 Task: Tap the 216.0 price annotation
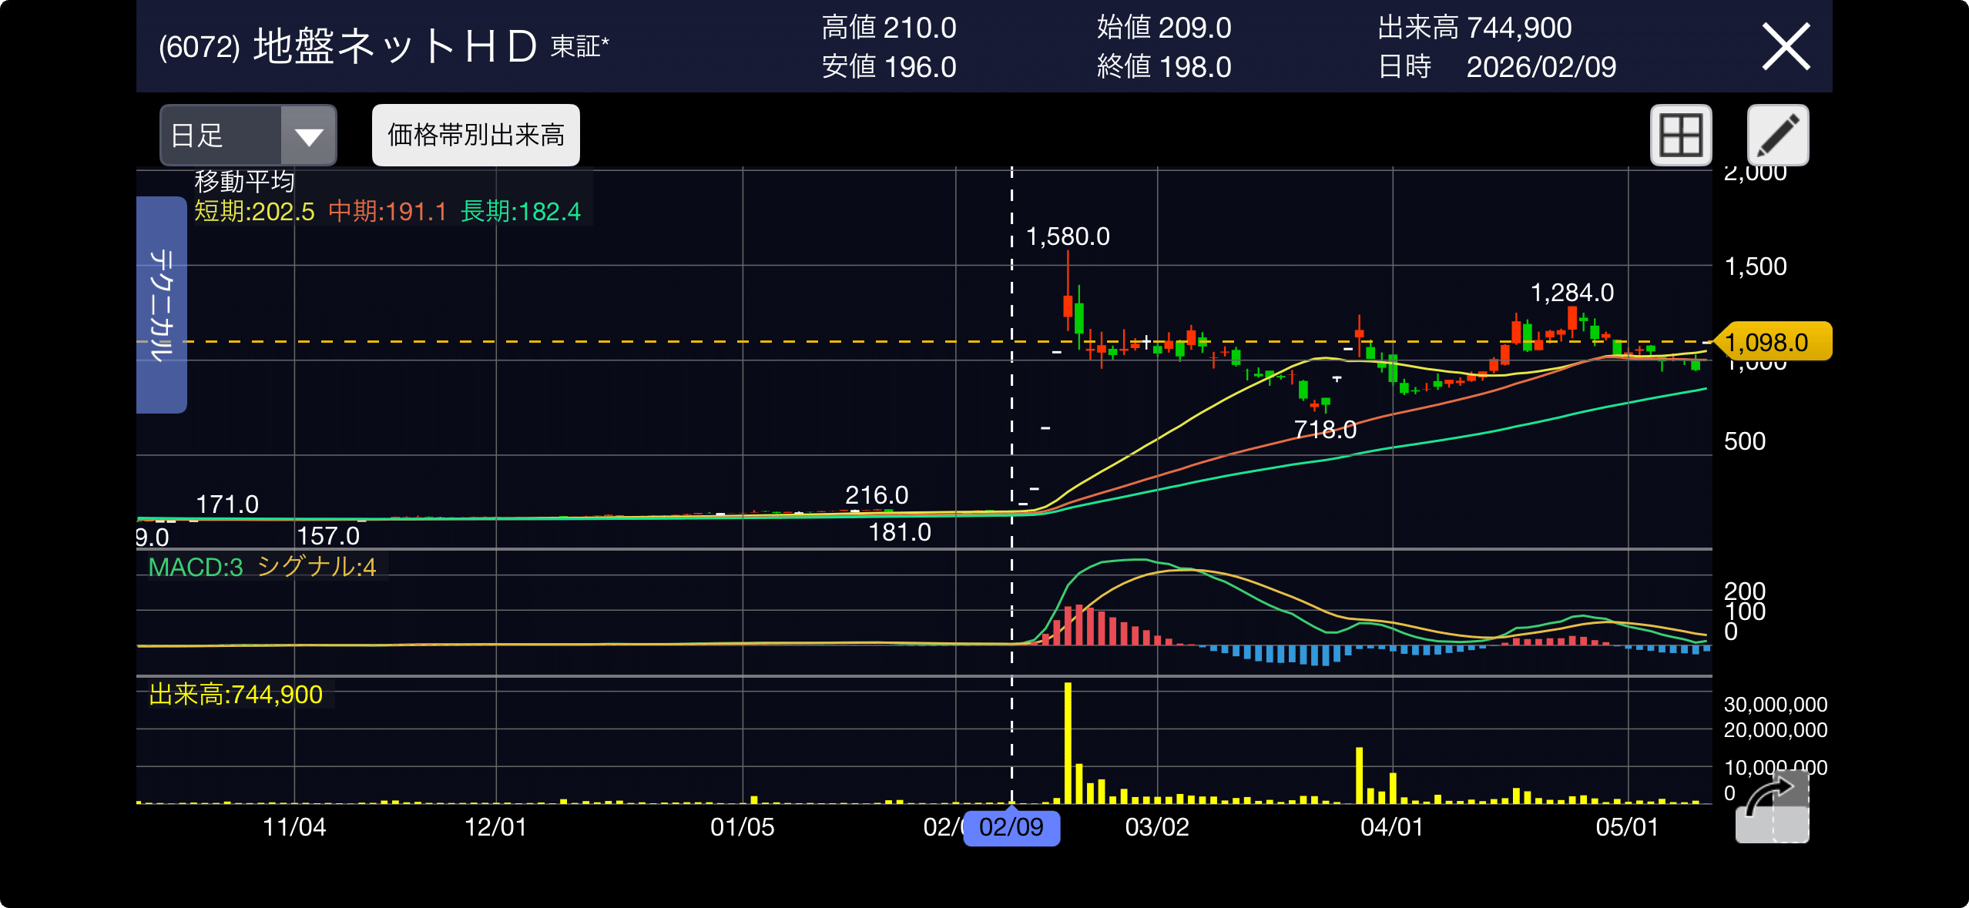[877, 495]
